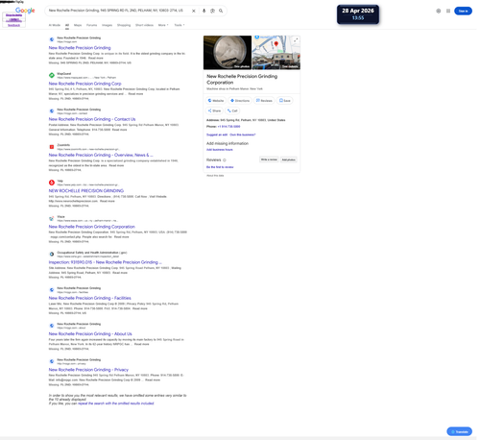
Task: Click the favicon of the About Us result
Action: pos(52,326)
